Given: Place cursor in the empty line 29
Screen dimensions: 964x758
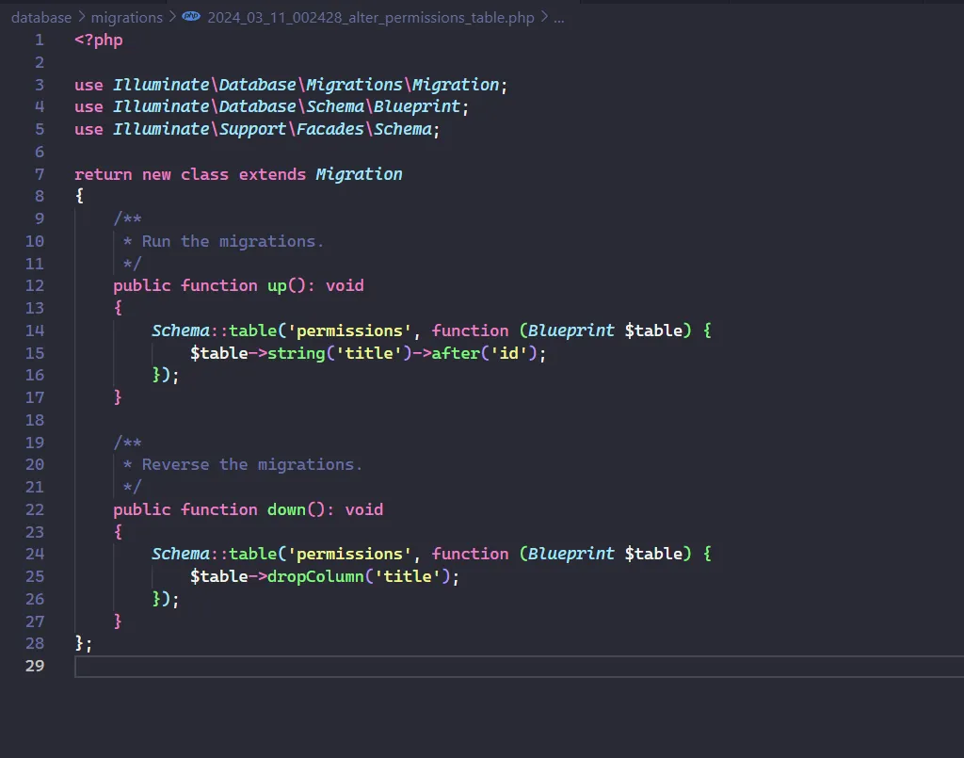Looking at the screenshot, I should (377, 666).
